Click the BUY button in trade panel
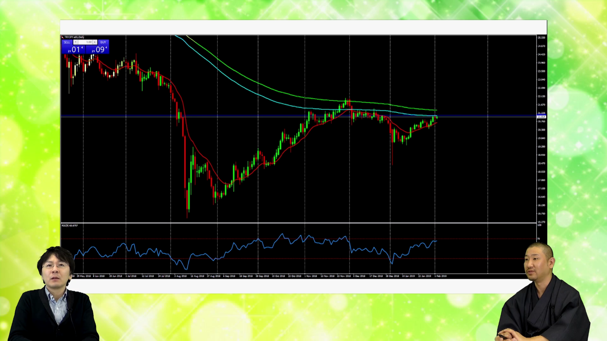 103,42
